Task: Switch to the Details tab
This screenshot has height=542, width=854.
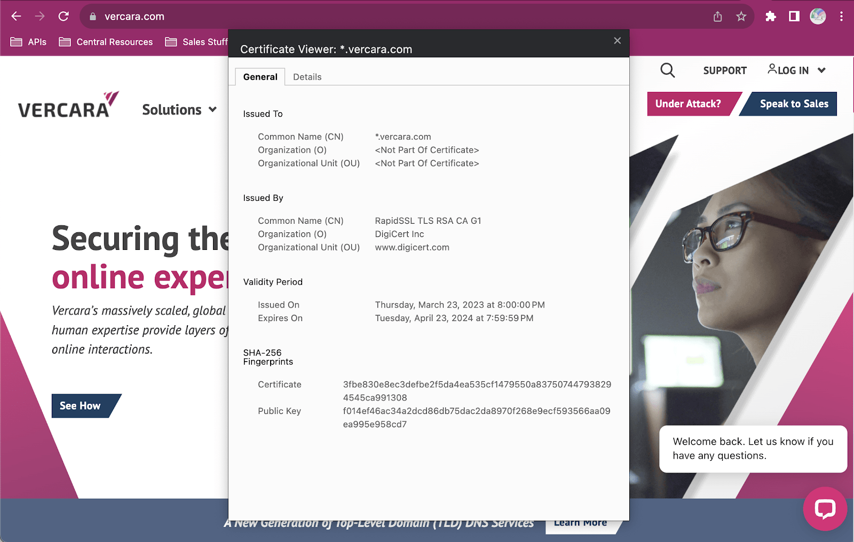Action: coord(307,77)
